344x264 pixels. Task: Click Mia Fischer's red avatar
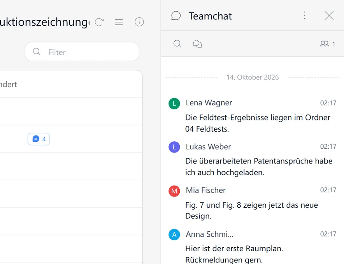click(174, 191)
